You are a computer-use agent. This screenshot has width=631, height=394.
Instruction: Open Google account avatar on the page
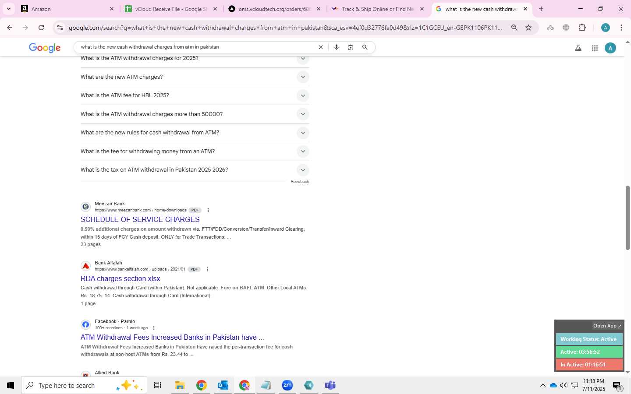coord(610,48)
